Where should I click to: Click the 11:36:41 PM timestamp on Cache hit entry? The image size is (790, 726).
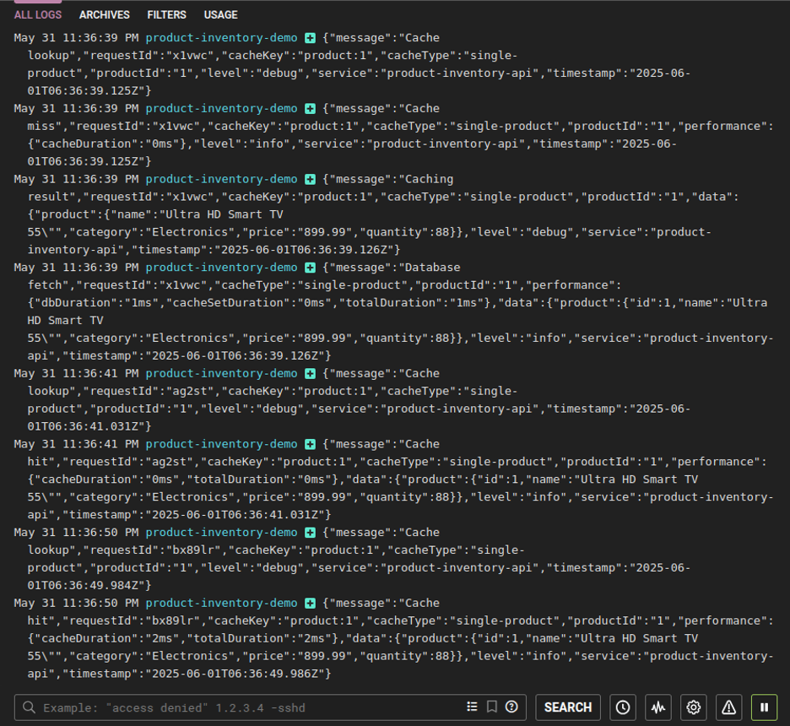(76, 444)
